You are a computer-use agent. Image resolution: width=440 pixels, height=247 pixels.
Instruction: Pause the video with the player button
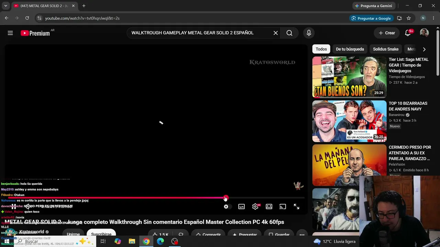click(14, 207)
